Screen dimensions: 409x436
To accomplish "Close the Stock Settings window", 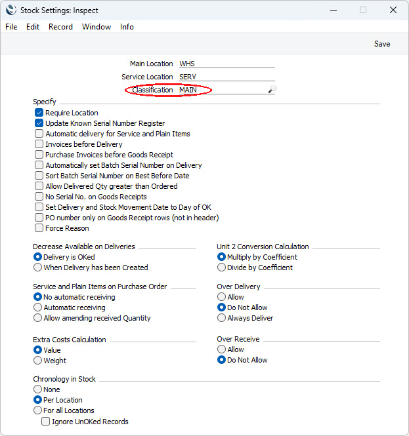I will (393, 10).
